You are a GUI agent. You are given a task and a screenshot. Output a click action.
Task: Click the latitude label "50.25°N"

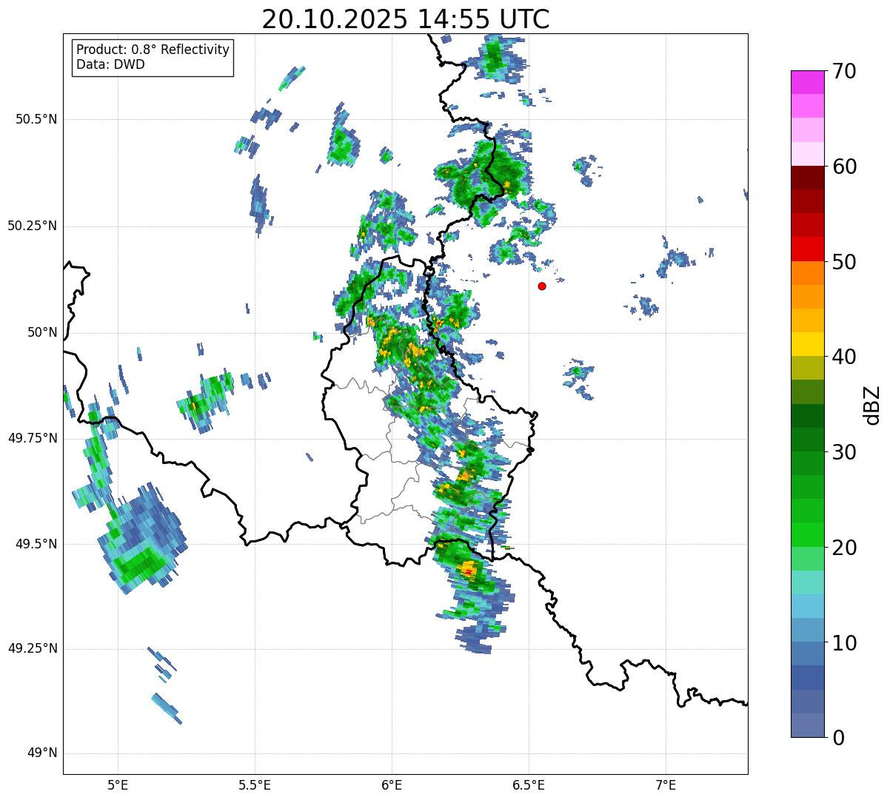(x=33, y=226)
